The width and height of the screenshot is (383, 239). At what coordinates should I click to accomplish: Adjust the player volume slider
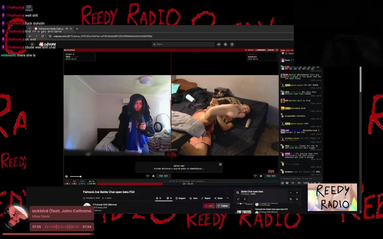pyautogui.click(x=76, y=177)
